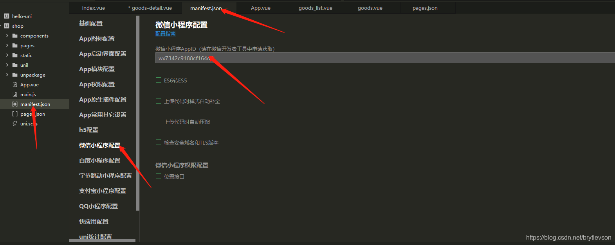Open App权限配置 section
The width and height of the screenshot is (615, 245).
tap(97, 84)
